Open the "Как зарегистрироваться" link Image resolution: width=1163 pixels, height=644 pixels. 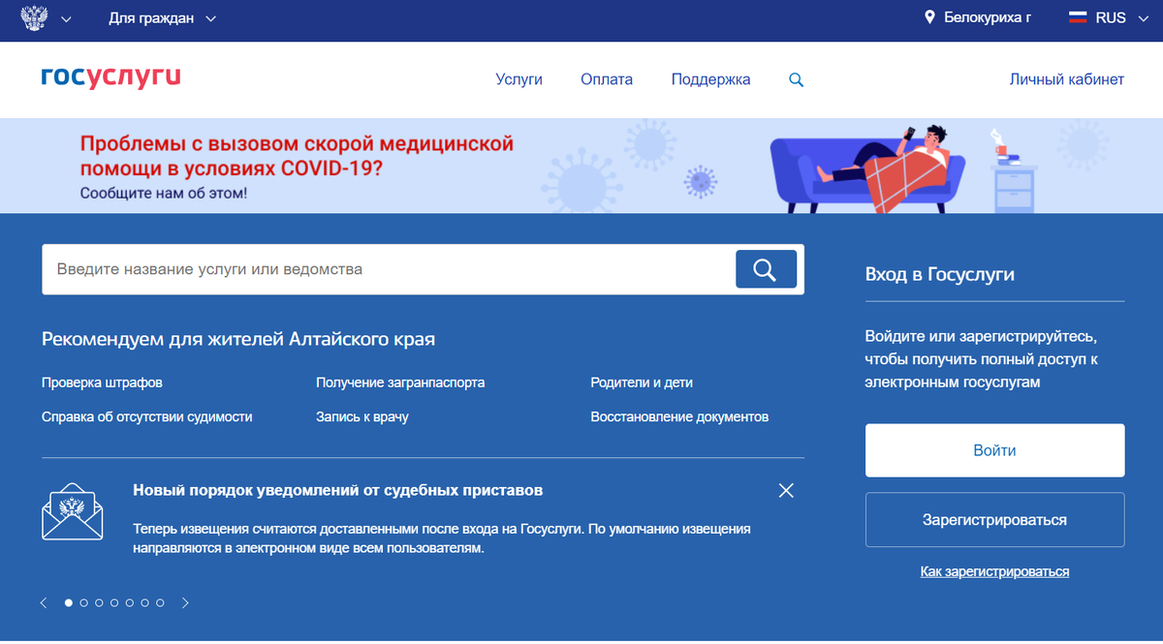click(x=994, y=570)
